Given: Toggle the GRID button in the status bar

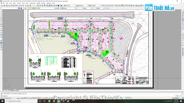Looking at the screenshot, I should [22, 98].
